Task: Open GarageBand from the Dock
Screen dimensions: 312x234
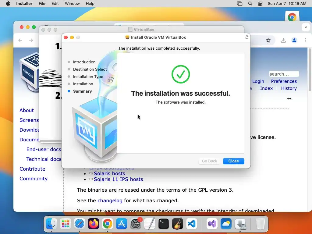Action: pyautogui.click(x=178, y=224)
